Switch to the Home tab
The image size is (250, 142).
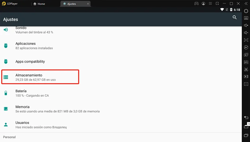(x=39, y=4)
